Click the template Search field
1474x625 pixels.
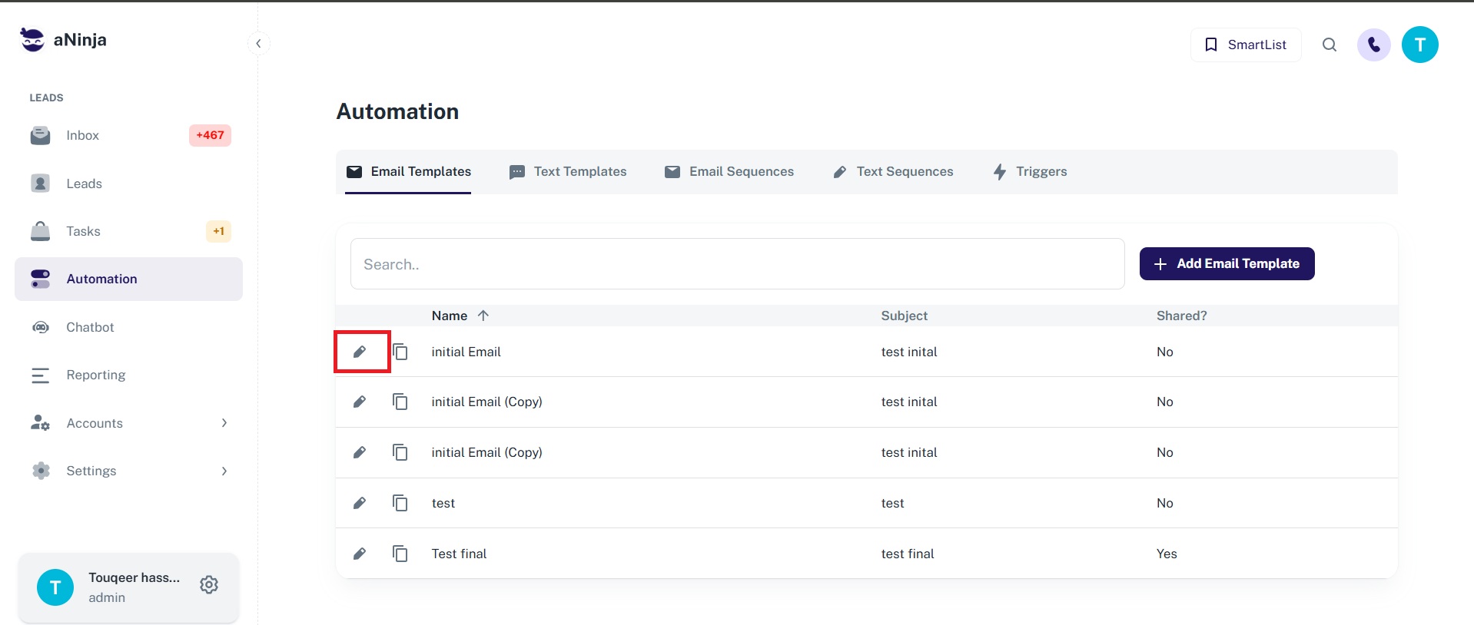737,264
